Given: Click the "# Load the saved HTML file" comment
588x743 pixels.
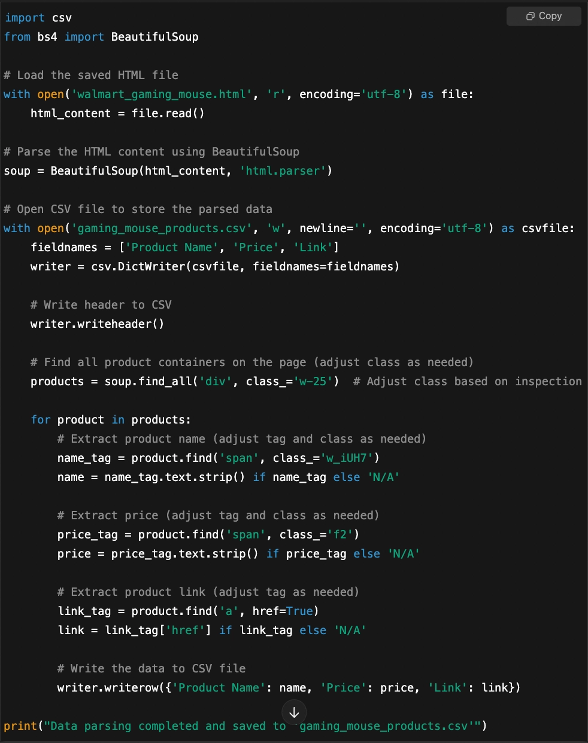Looking at the screenshot, I should 91,75.
